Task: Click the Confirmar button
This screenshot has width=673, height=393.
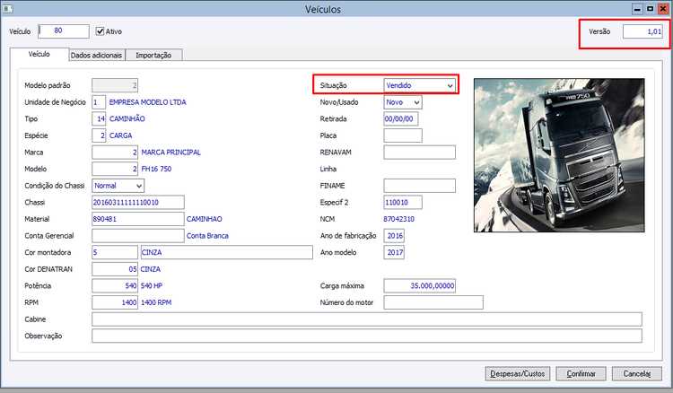Action: pyautogui.click(x=581, y=373)
